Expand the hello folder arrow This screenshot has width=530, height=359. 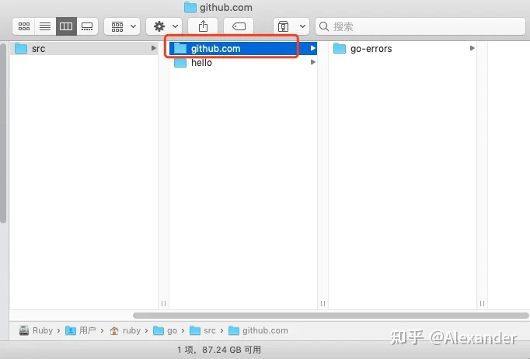313,63
